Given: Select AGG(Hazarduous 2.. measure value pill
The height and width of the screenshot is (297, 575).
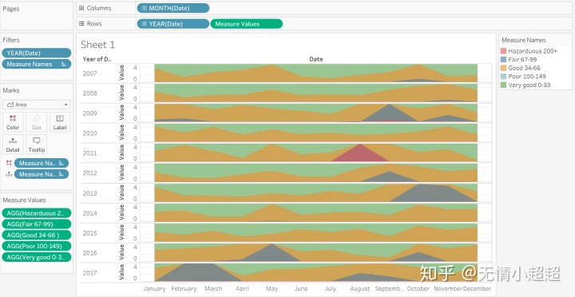Looking at the screenshot, I should point(36,213).
